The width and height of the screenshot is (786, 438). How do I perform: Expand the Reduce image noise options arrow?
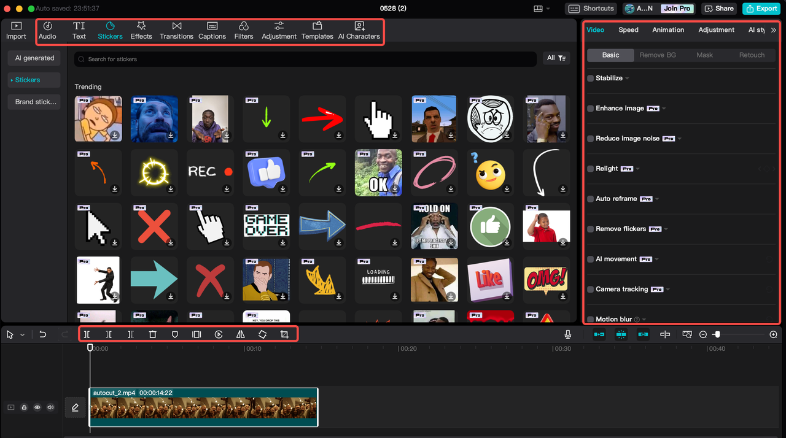(680, 139)
